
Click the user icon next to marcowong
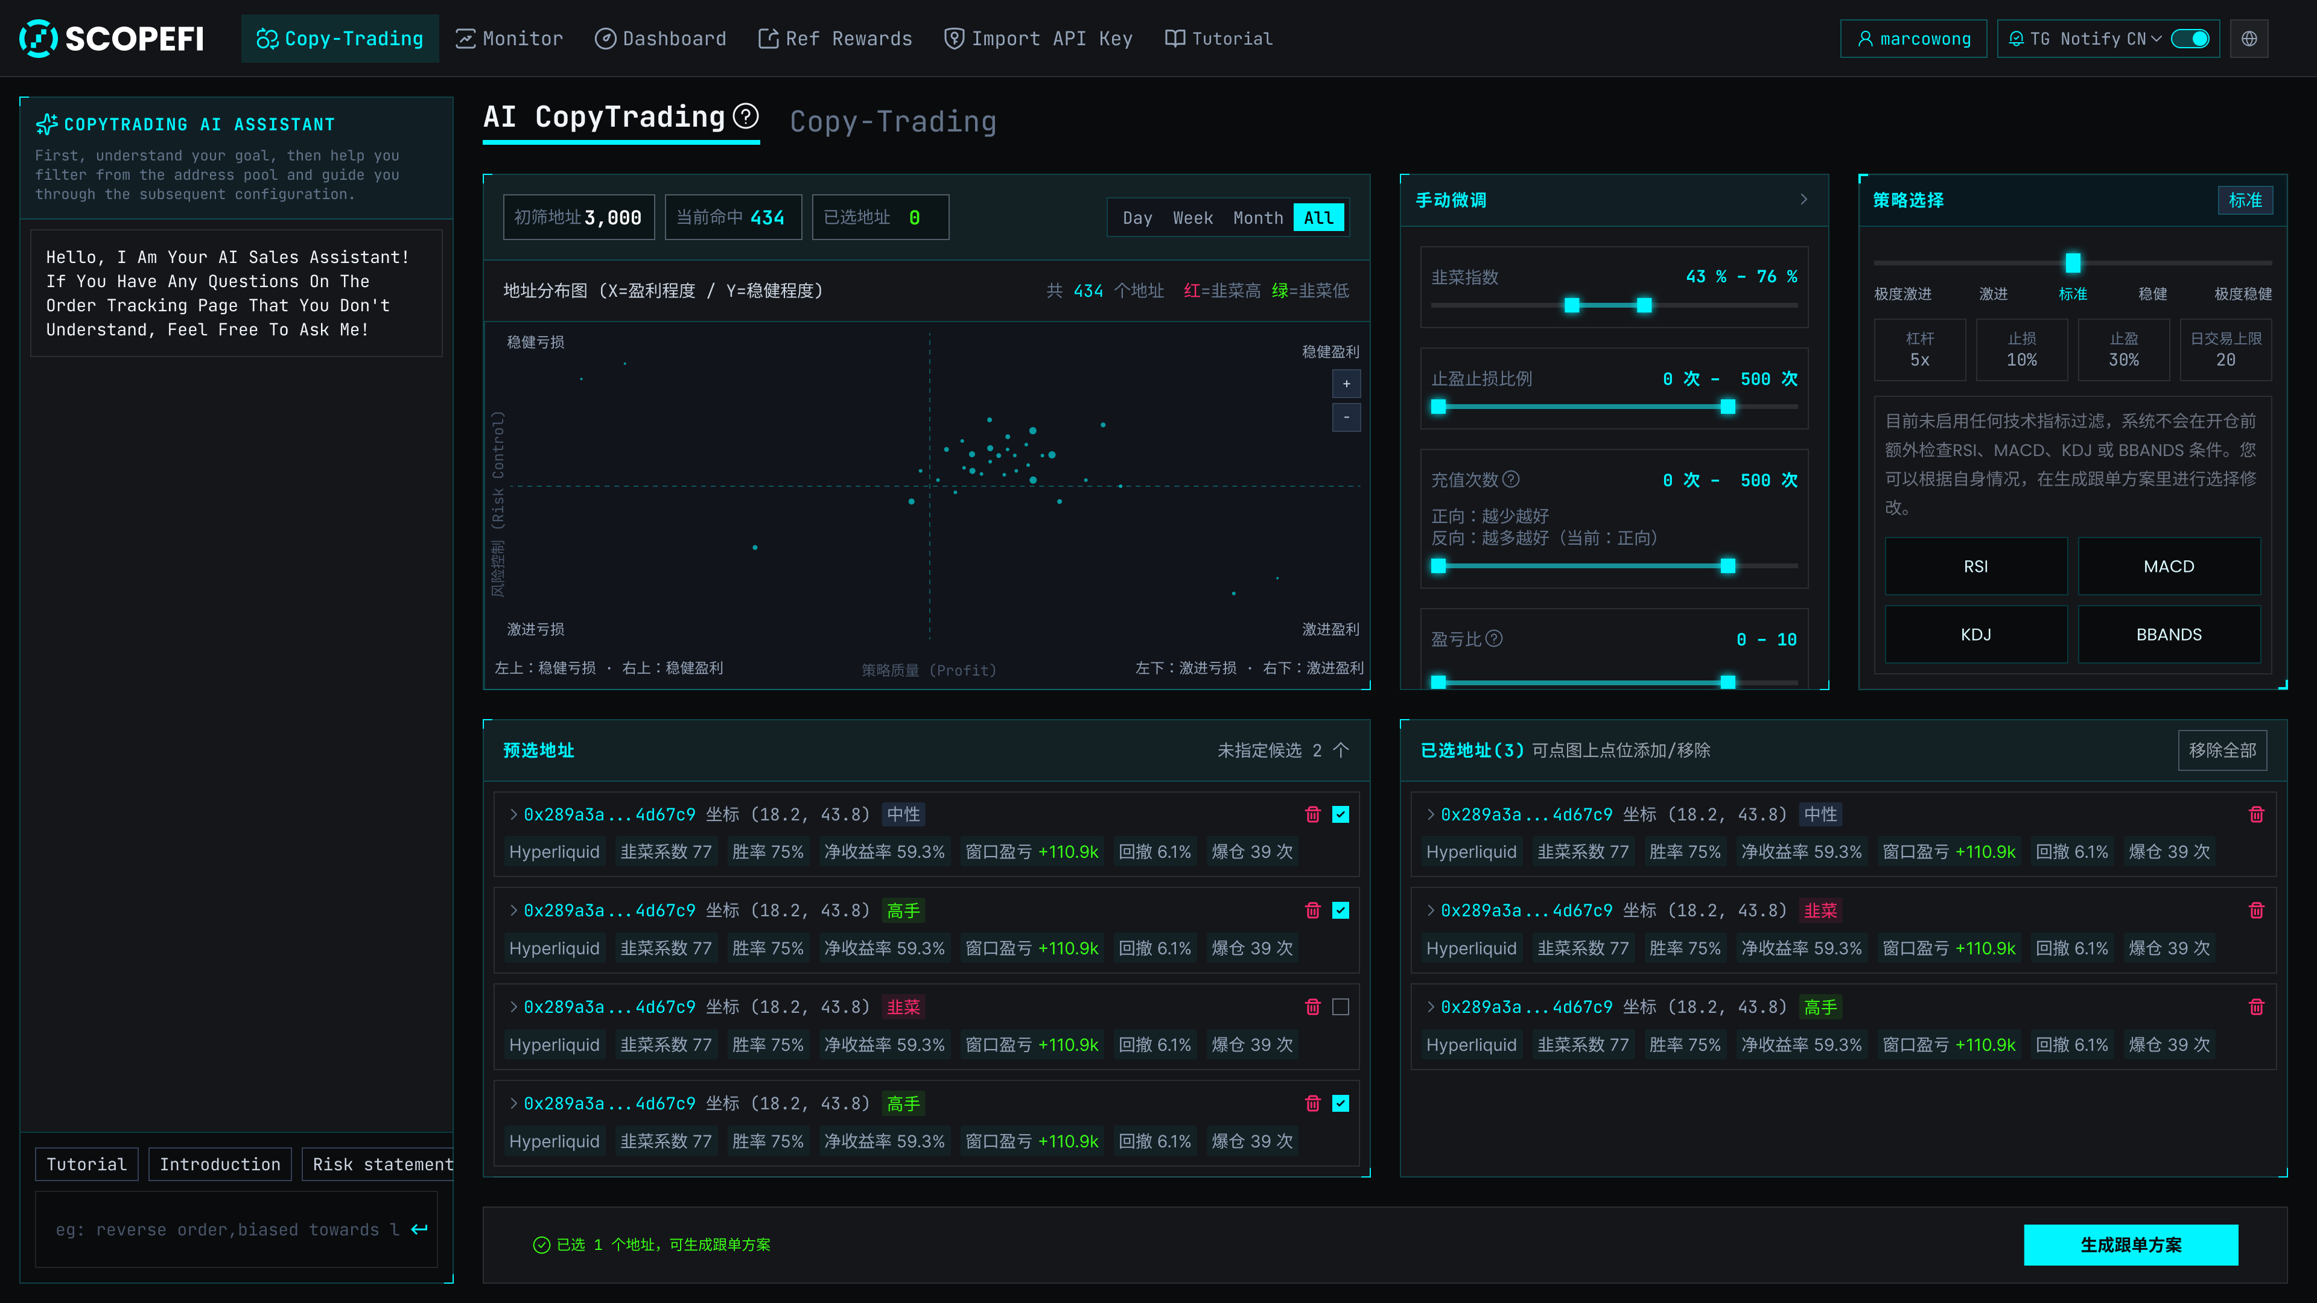click(x=1866, y=39)
